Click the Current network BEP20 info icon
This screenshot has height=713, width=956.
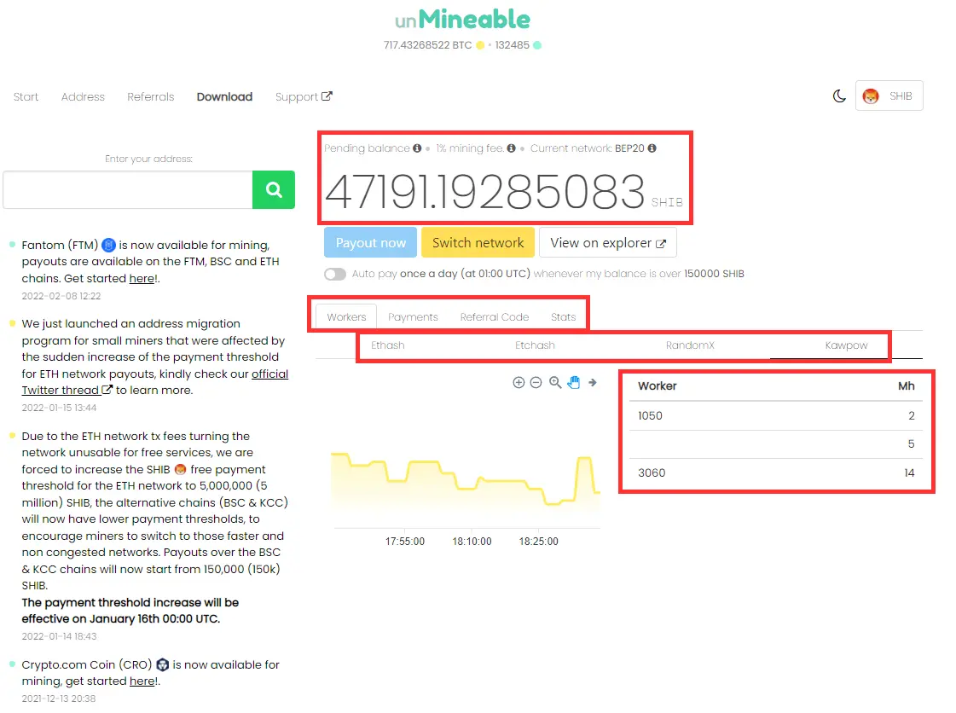pos(652,148)
